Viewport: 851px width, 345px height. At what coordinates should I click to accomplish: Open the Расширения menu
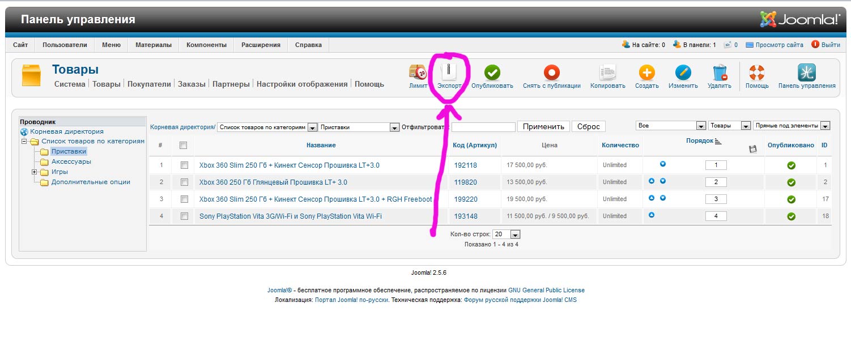pyautogui.click(x=261, y=45)
